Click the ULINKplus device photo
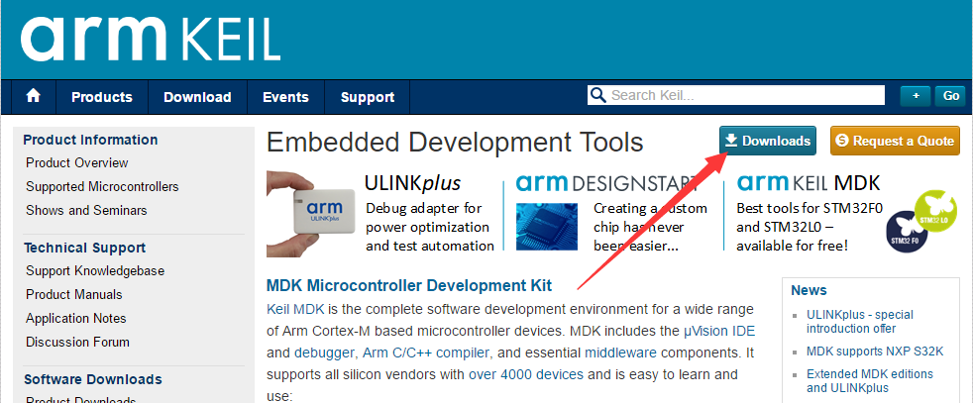Screen dimensions: 973x403 [311, 214]
